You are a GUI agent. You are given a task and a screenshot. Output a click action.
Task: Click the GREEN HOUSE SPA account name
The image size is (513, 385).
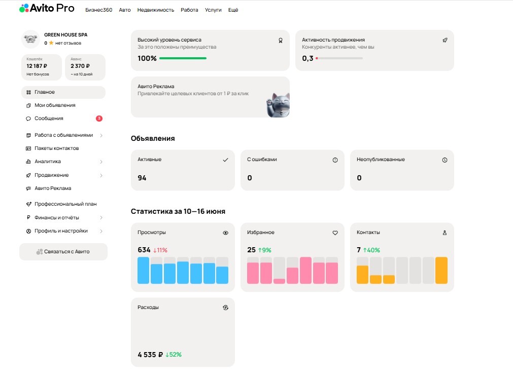66,35
